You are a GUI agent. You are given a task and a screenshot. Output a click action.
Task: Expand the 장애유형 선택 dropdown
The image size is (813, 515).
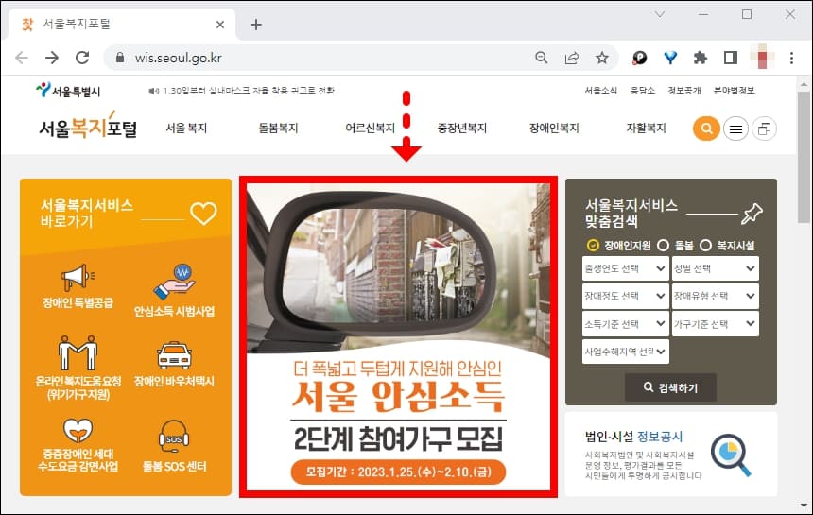pyautogui.click(x=715, y=296)
